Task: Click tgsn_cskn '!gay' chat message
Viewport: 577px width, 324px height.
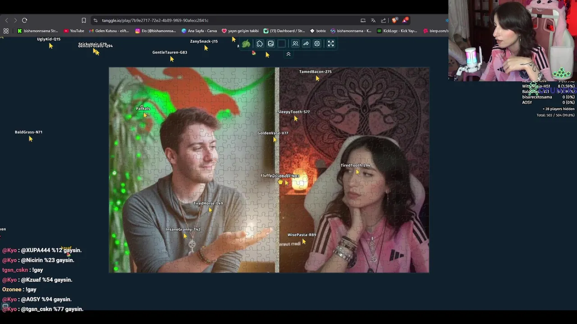Action: 23,270
